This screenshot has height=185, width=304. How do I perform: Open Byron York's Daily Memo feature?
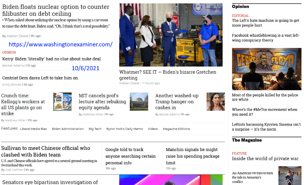[124, 129]
